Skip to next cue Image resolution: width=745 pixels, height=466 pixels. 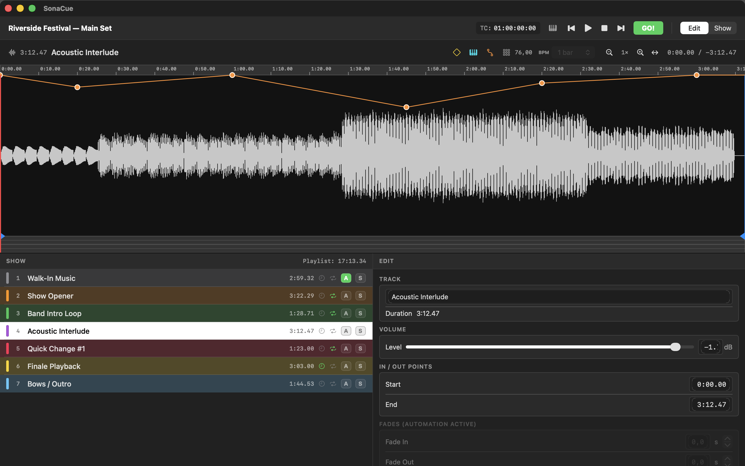point(621,28)
